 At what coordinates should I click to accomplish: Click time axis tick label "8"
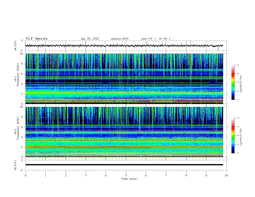pos(186,175)
